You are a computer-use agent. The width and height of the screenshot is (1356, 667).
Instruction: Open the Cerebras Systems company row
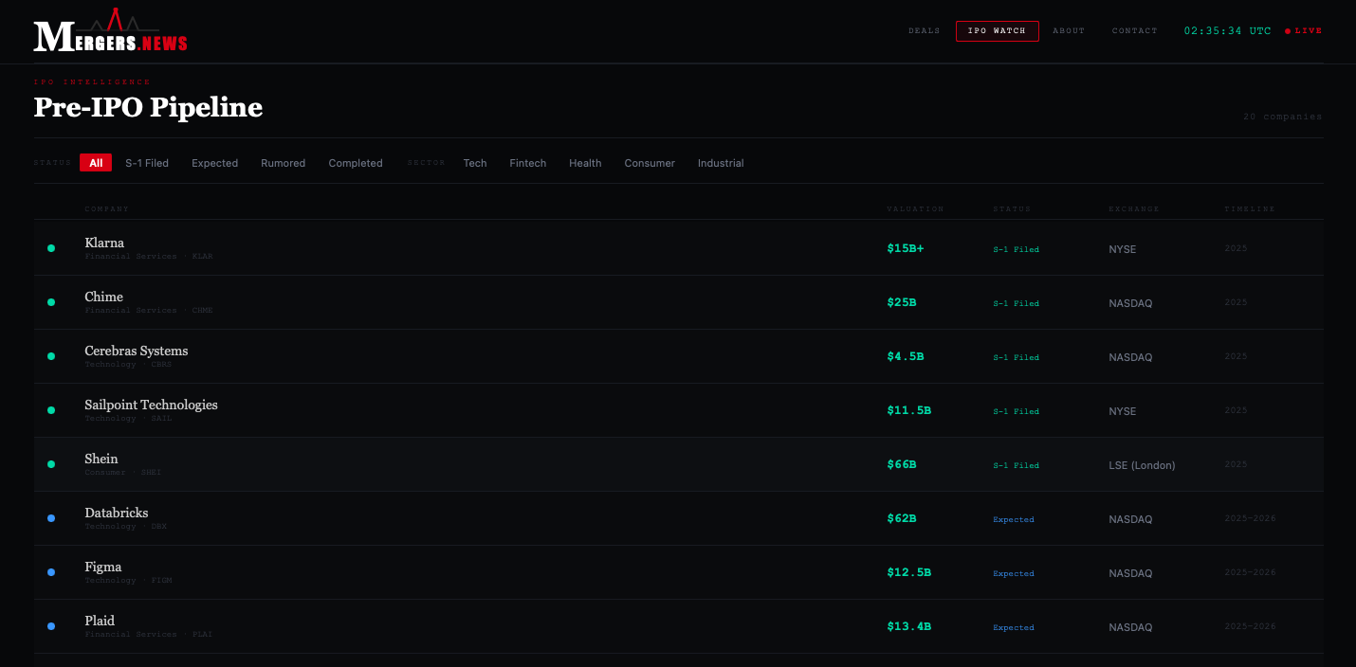[x=679, y=356]
